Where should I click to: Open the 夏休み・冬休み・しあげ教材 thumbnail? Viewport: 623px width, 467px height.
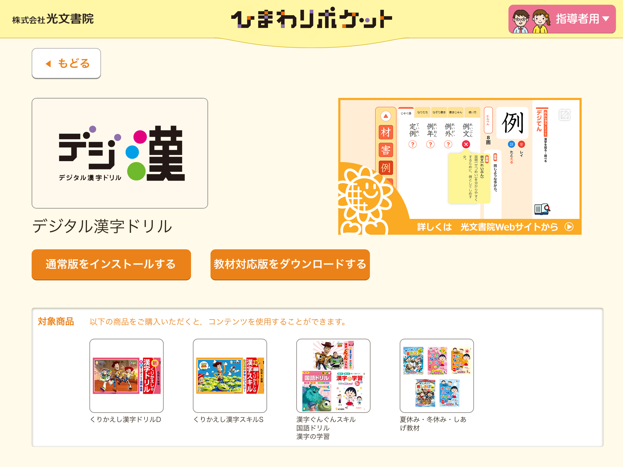437,375
